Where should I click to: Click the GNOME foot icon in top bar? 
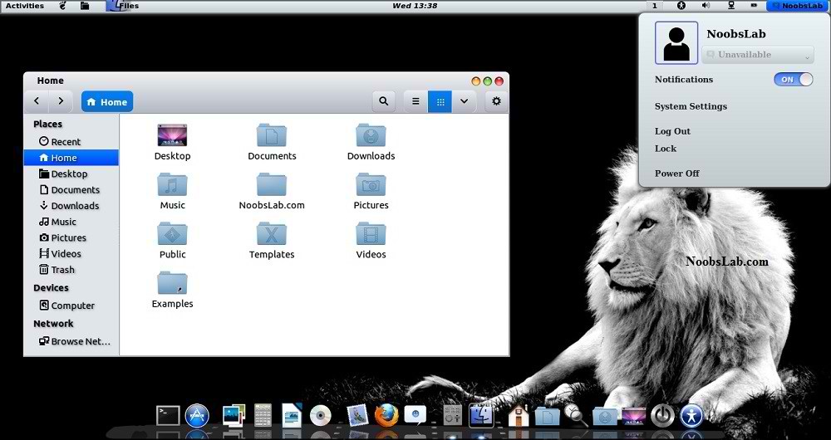62,5
